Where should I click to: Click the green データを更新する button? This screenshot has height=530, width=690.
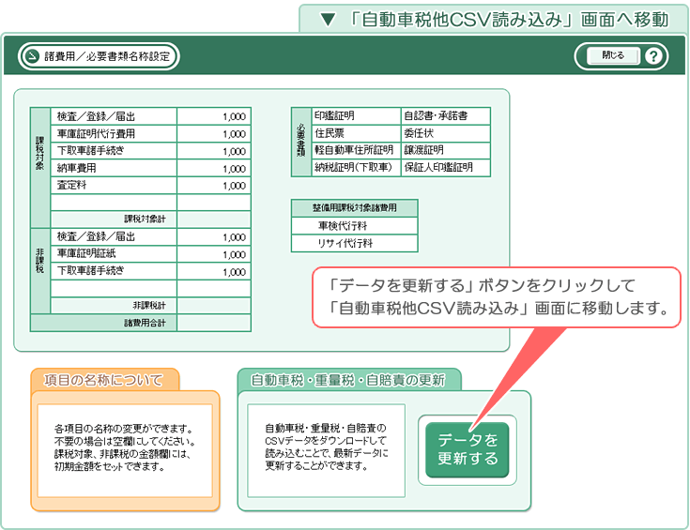click(x=467, y=449)
